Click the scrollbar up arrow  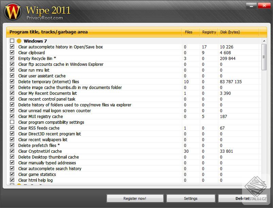[264, 41]
